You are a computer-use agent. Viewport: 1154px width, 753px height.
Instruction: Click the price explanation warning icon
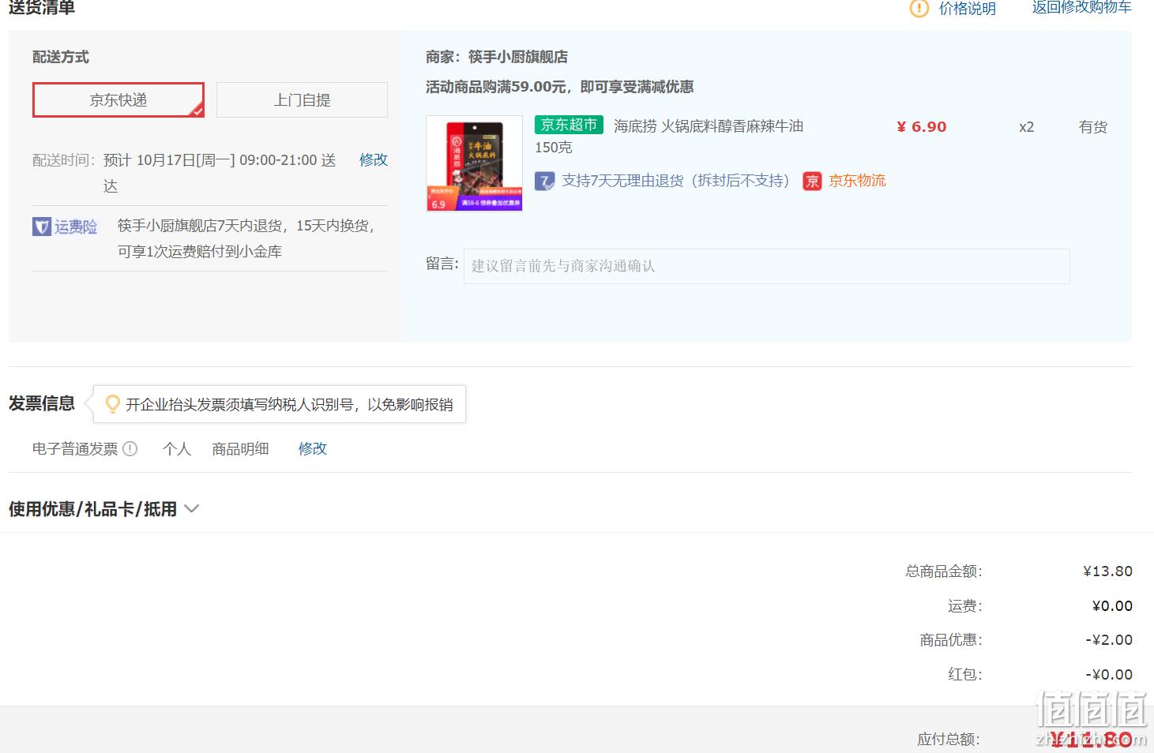919,9
